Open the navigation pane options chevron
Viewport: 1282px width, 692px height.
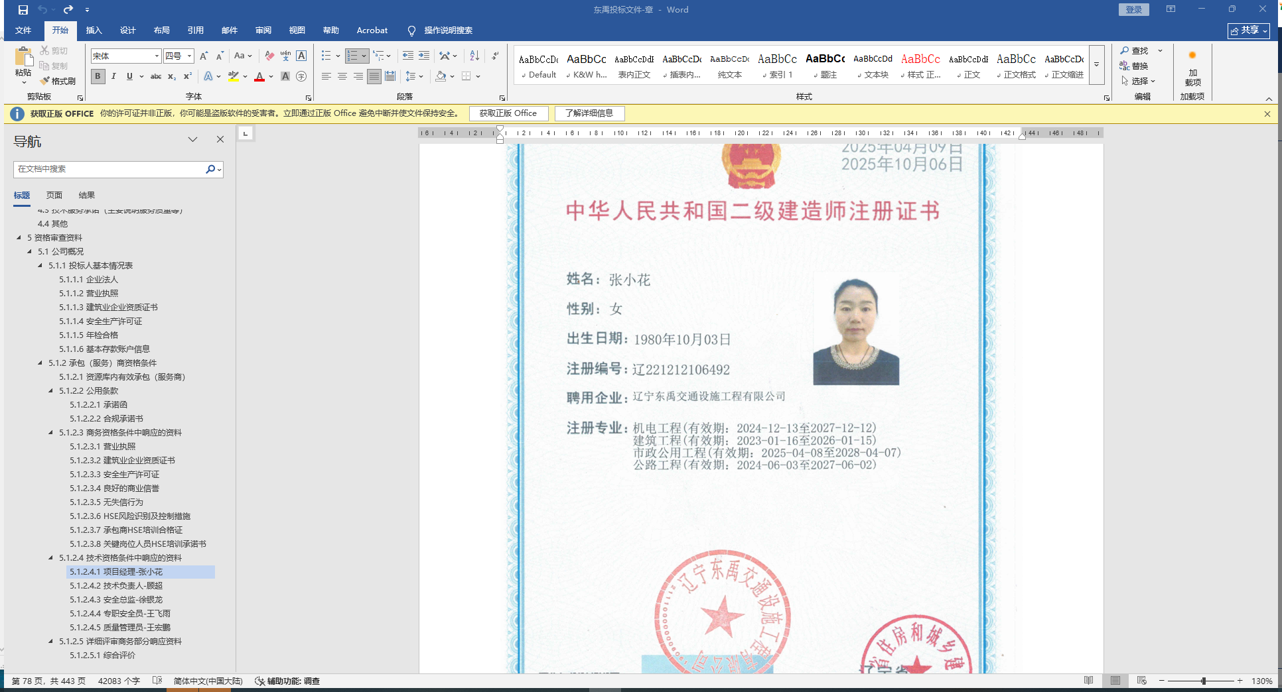pyautogui.click(x=193, y=139)
